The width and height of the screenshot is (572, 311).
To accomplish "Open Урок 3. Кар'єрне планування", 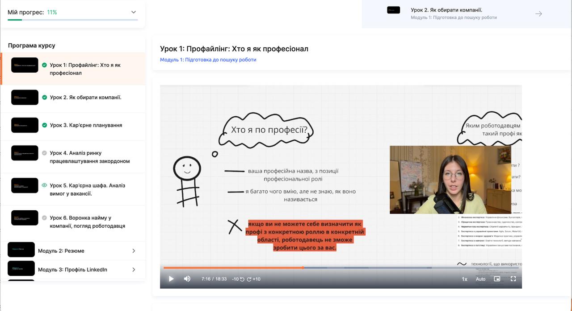I will click(x=73, y=125).
